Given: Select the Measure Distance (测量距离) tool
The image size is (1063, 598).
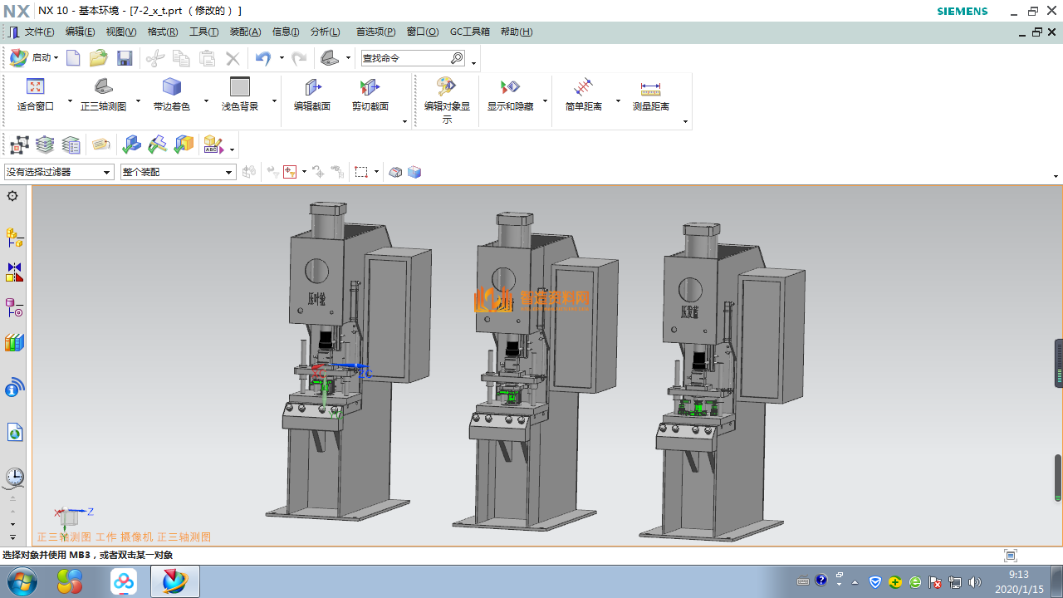Looking at the screenshot, I should (650, 87).
